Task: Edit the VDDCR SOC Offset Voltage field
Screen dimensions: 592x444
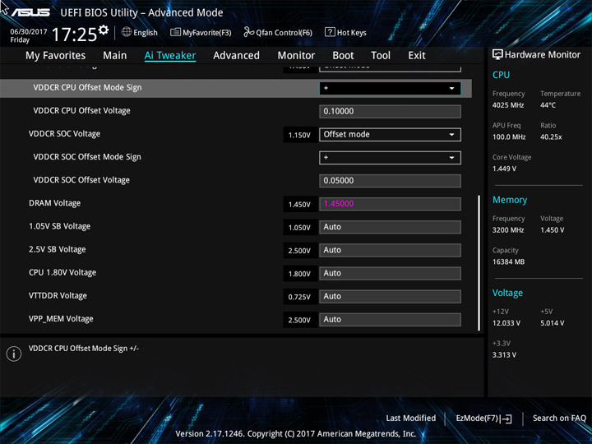Action: (x=390, y=181)
